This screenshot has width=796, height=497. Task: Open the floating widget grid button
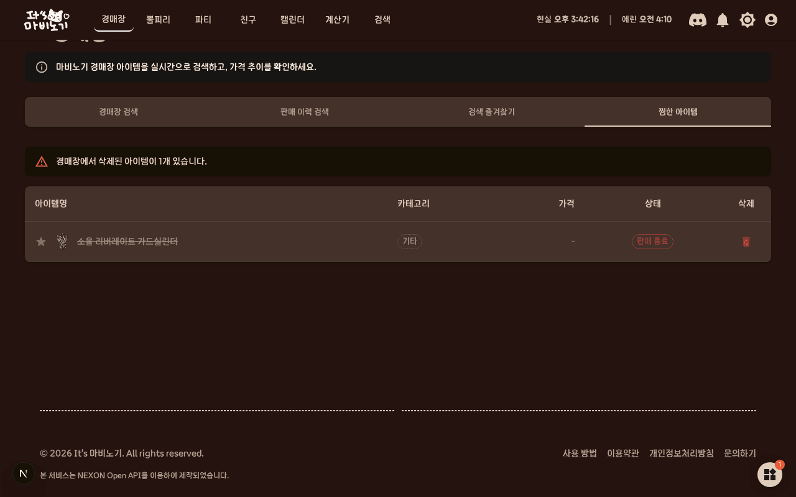(770, 475)
